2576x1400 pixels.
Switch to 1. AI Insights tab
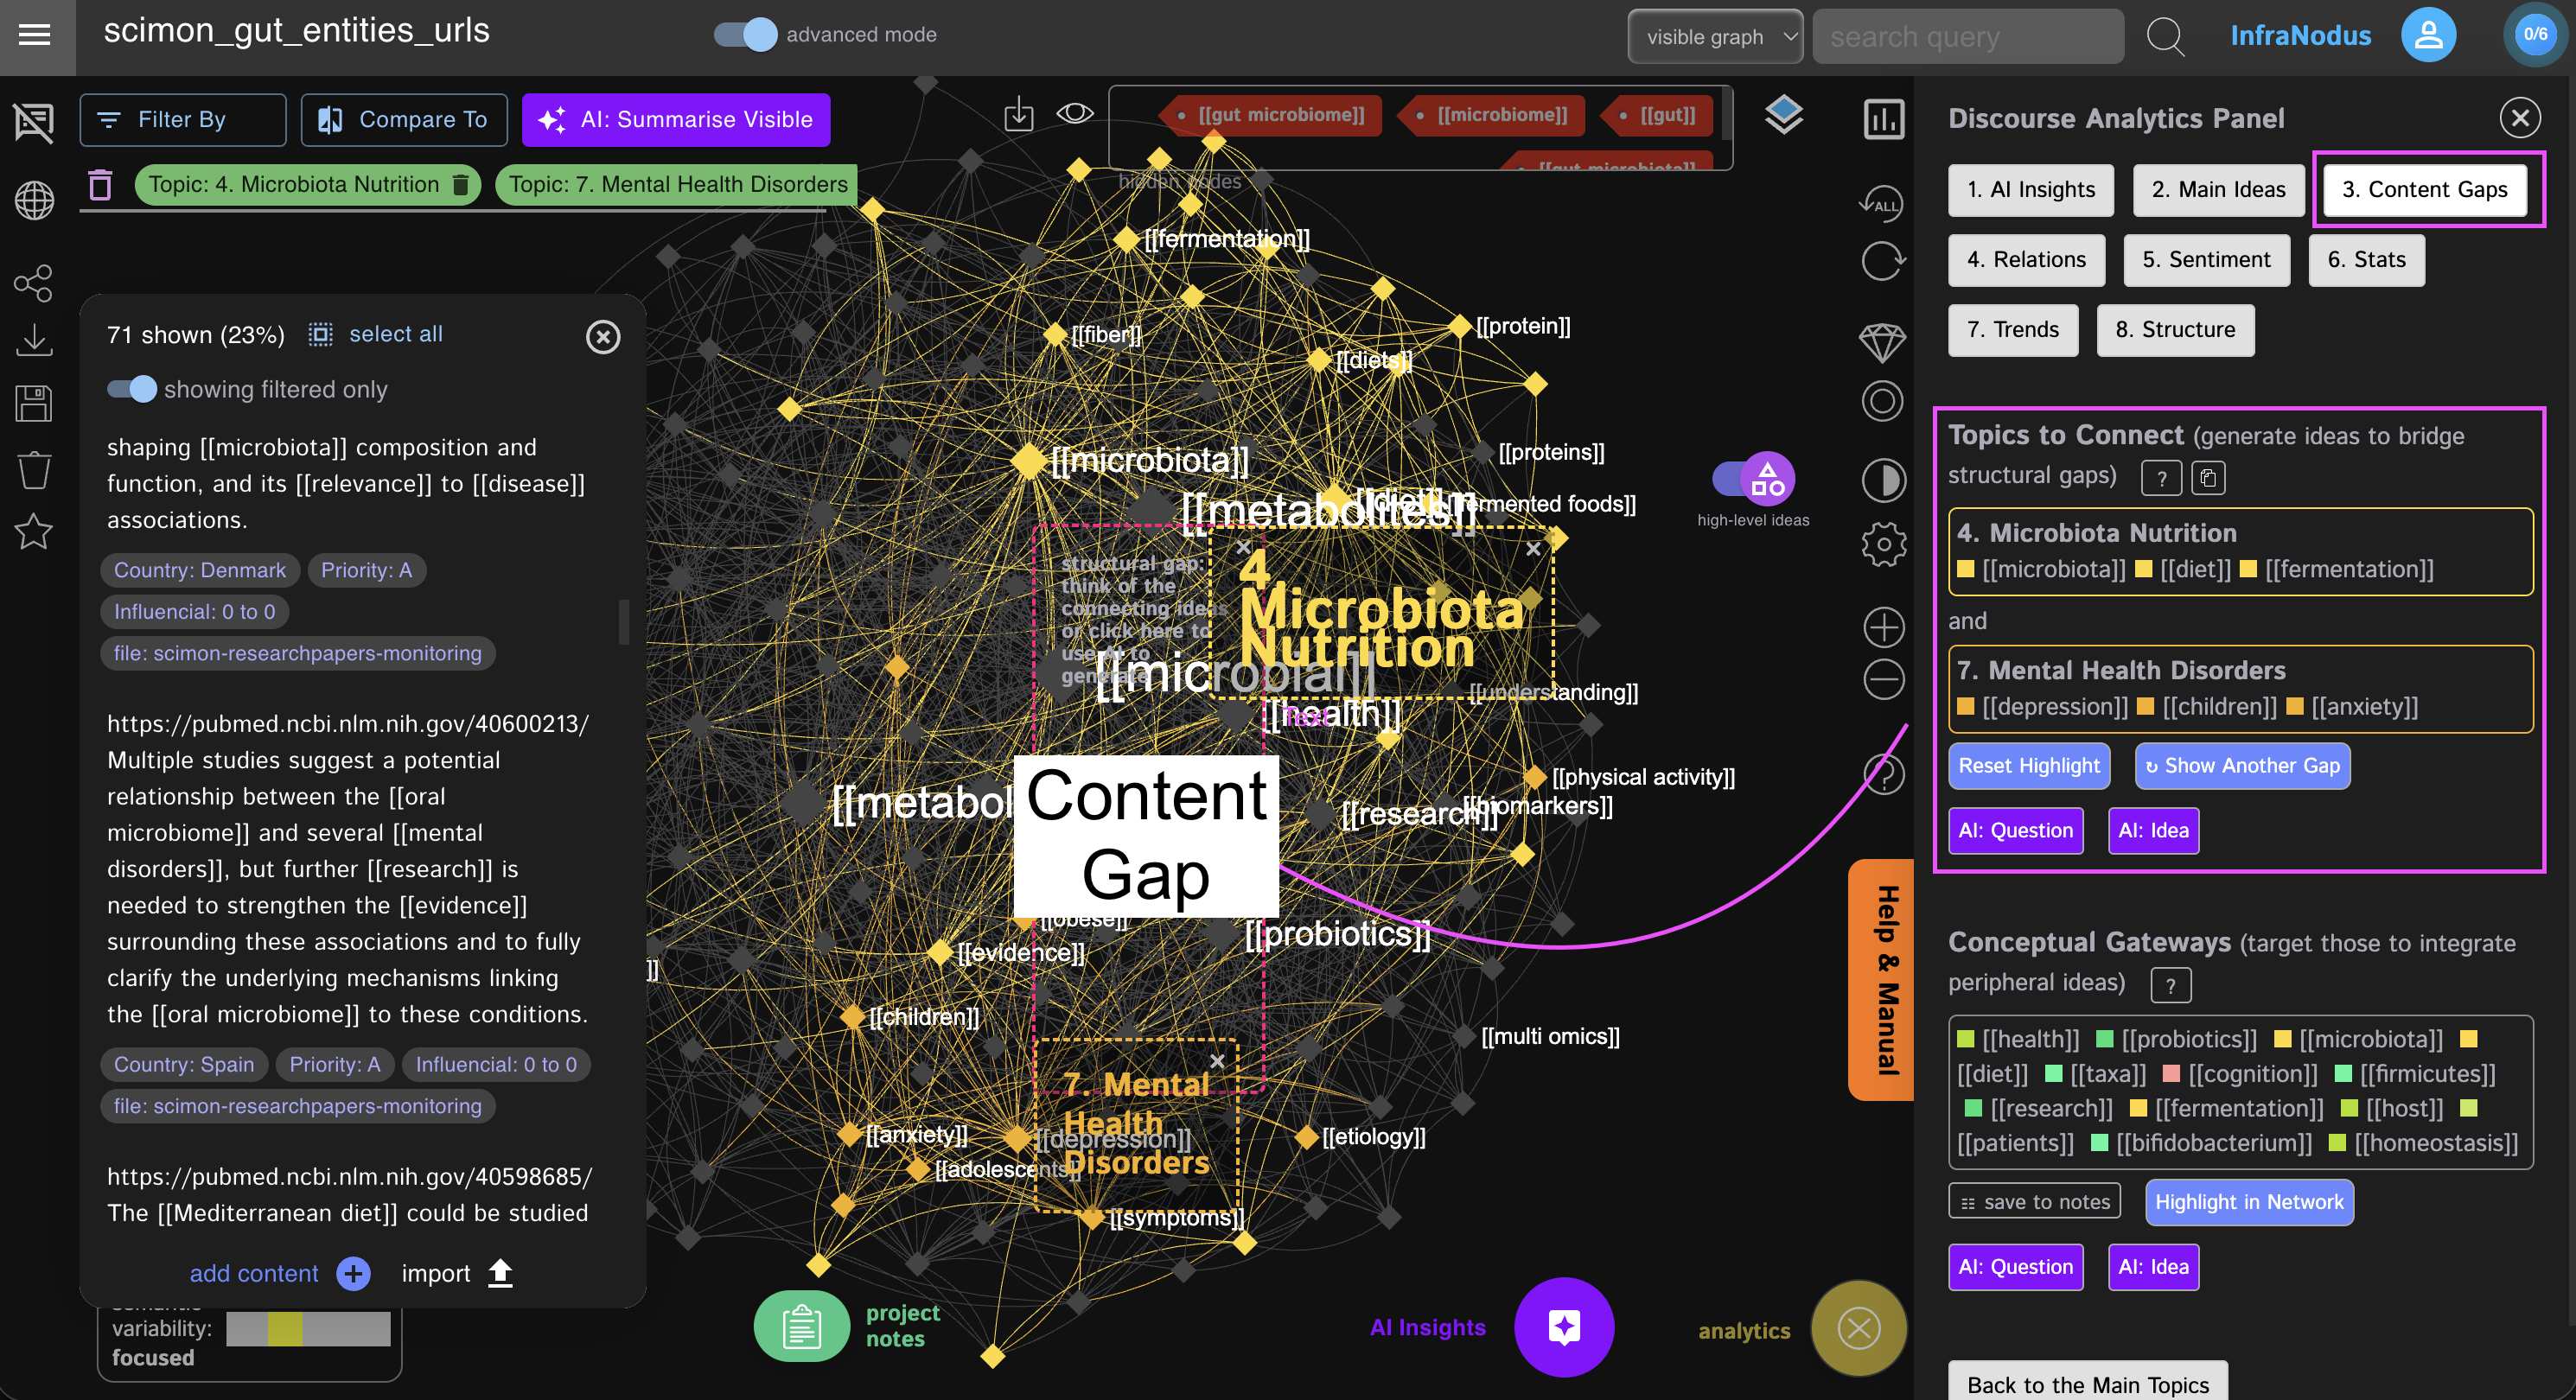tap(2030, 190)
